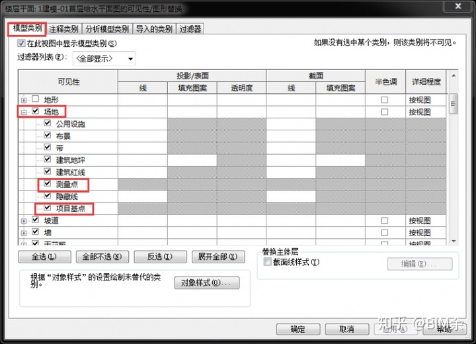Click 截面 线 cell of 隐藏线
The image size is (476, 344).
(291, 196)
